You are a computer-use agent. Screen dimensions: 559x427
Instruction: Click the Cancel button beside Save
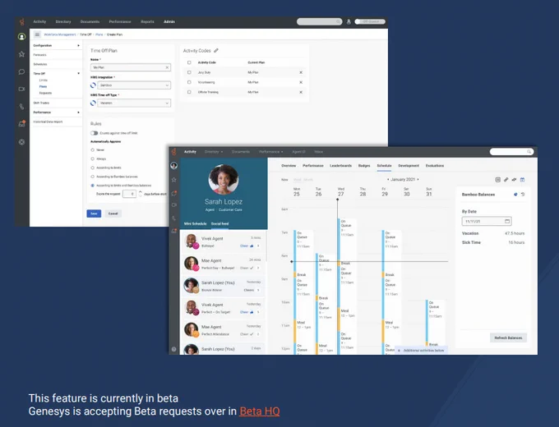(113, 213)
